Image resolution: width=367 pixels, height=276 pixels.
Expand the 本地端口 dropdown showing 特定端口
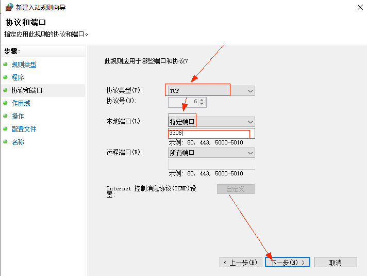[211, 122]
